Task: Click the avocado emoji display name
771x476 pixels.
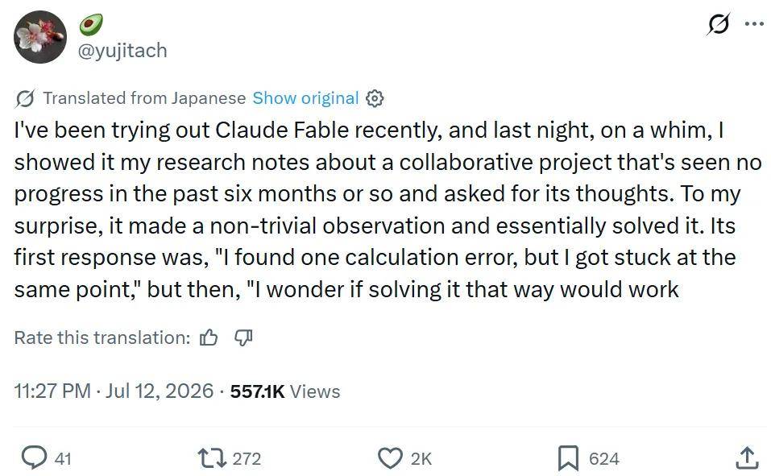Action: pos(91,25)
